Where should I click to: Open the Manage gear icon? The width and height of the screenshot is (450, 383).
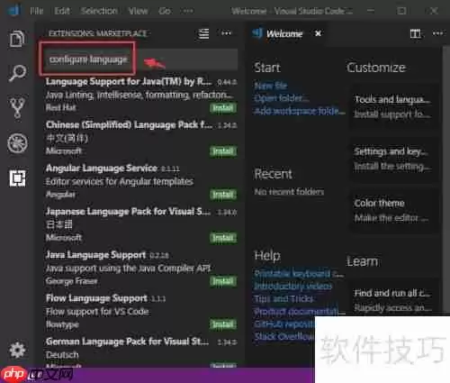(17, 350)
